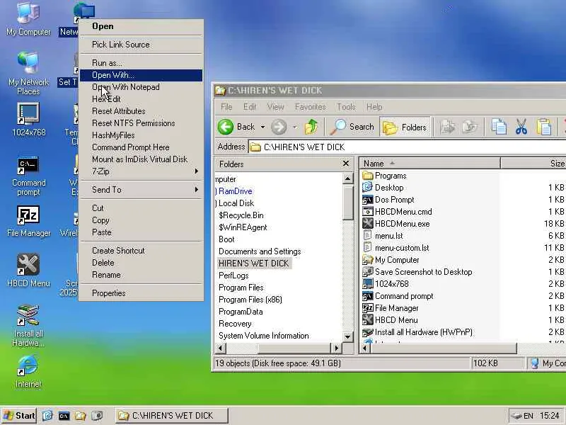Open the My Computer desktop icon
This screenshot has height=425, width=566.
[28, 18]
